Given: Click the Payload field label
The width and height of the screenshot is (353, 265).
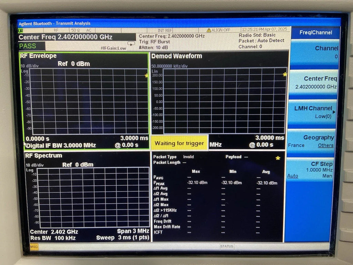Looking at the screenshot, I should (x=233, y=157).
